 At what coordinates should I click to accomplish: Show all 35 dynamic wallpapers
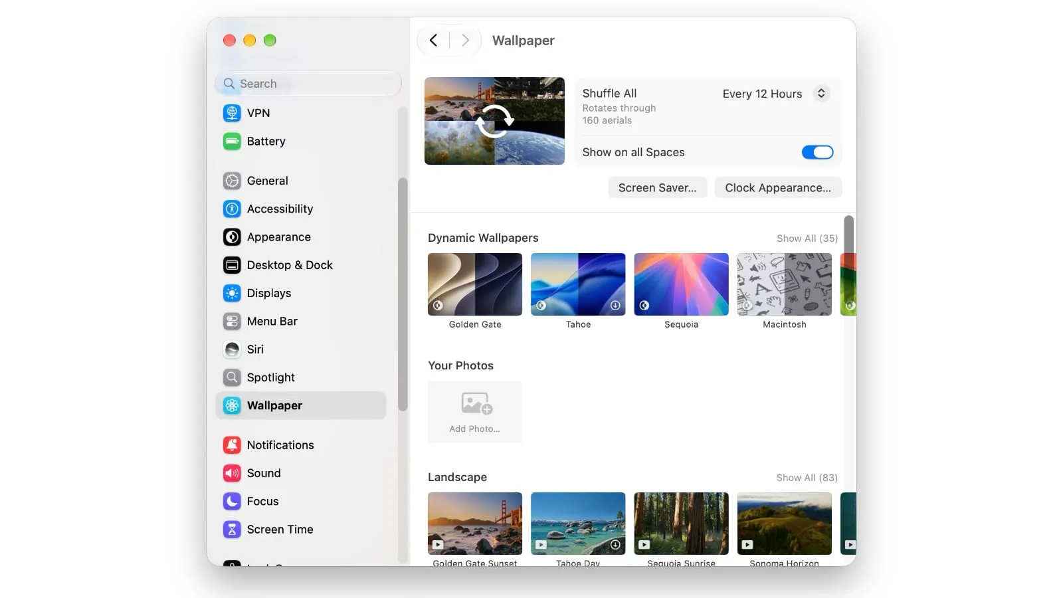tap(807, 239)
